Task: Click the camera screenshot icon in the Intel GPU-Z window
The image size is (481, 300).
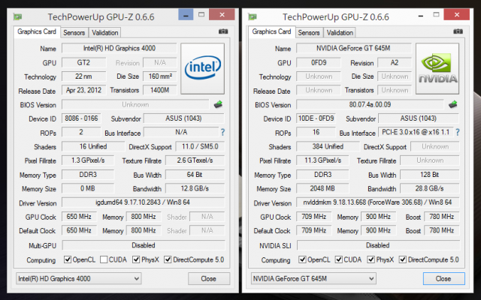Action: pos(223,31)
